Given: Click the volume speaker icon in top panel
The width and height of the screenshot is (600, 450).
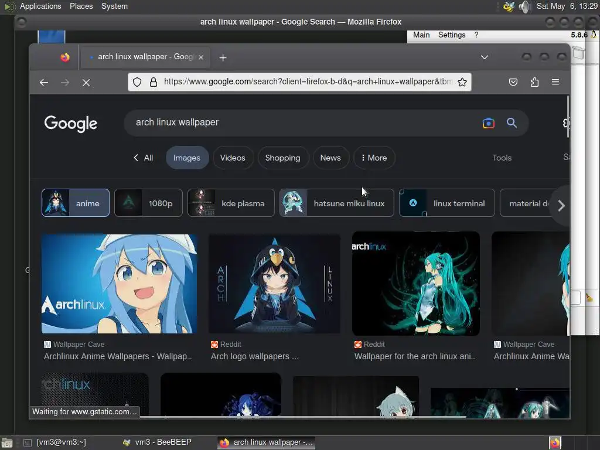Looking at the screenshot, I should click(x=524, y=6).
